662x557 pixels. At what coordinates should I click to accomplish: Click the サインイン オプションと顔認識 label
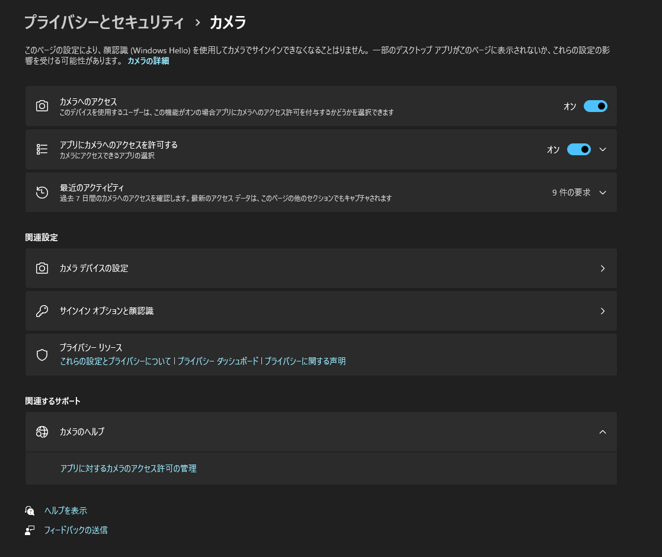[107, 311]
